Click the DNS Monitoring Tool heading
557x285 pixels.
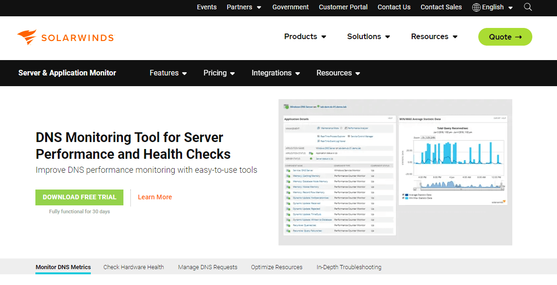pos(133,146)
